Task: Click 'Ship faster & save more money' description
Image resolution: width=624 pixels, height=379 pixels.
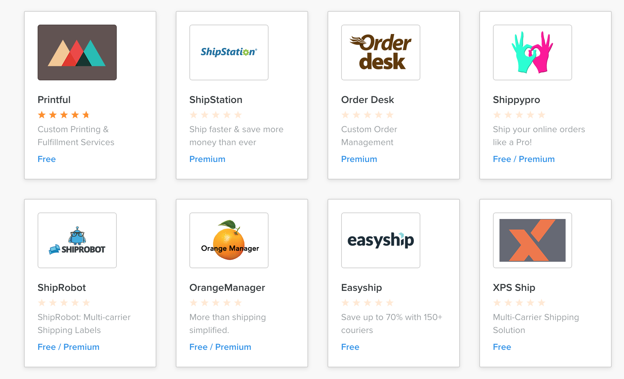Action: pyautogui.click(x=236, y=136)
